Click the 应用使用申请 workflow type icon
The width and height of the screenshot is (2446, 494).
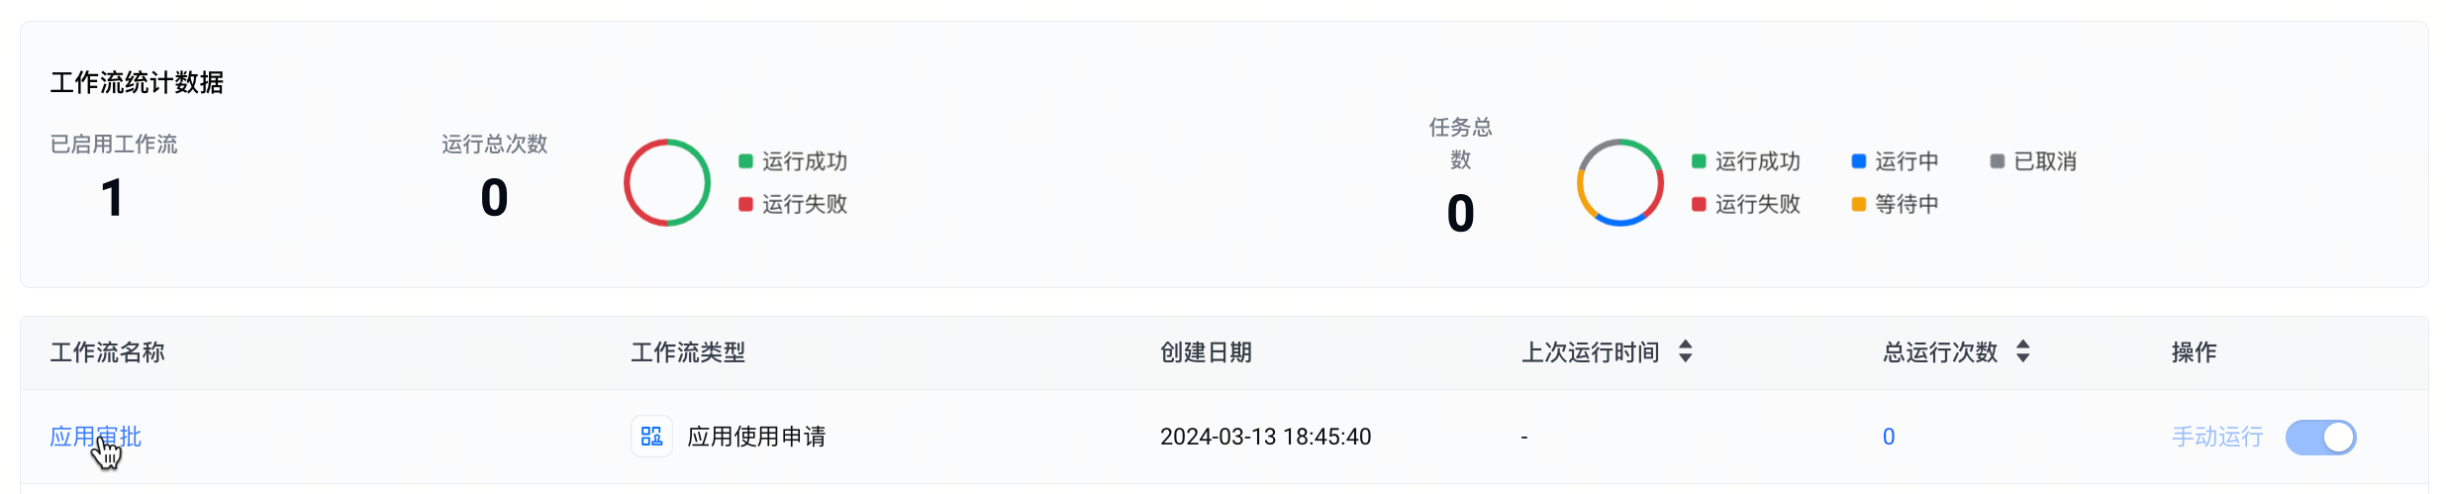click(651, 437)
